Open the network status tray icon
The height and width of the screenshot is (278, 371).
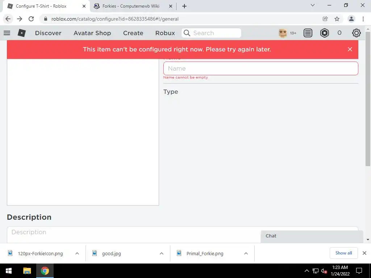pyautogui.click(x=315, y=271)
